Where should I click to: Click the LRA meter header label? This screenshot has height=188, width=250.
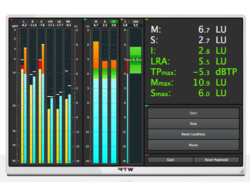[135, 22]
